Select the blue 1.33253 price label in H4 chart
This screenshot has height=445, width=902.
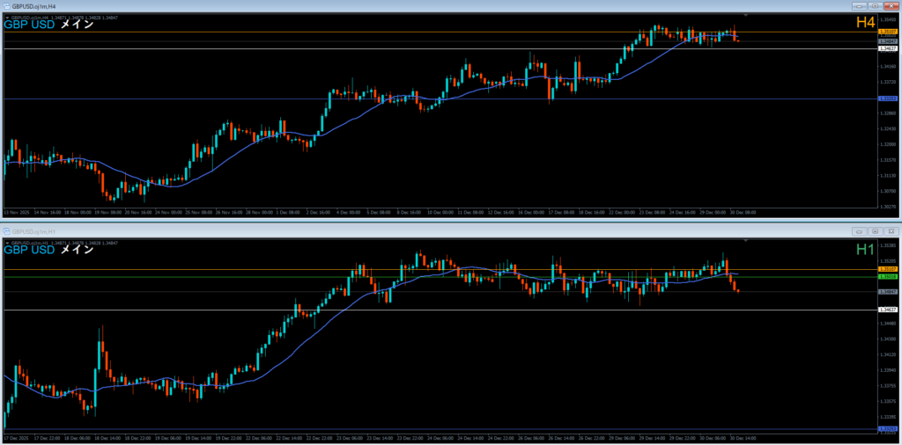(887, 98)
